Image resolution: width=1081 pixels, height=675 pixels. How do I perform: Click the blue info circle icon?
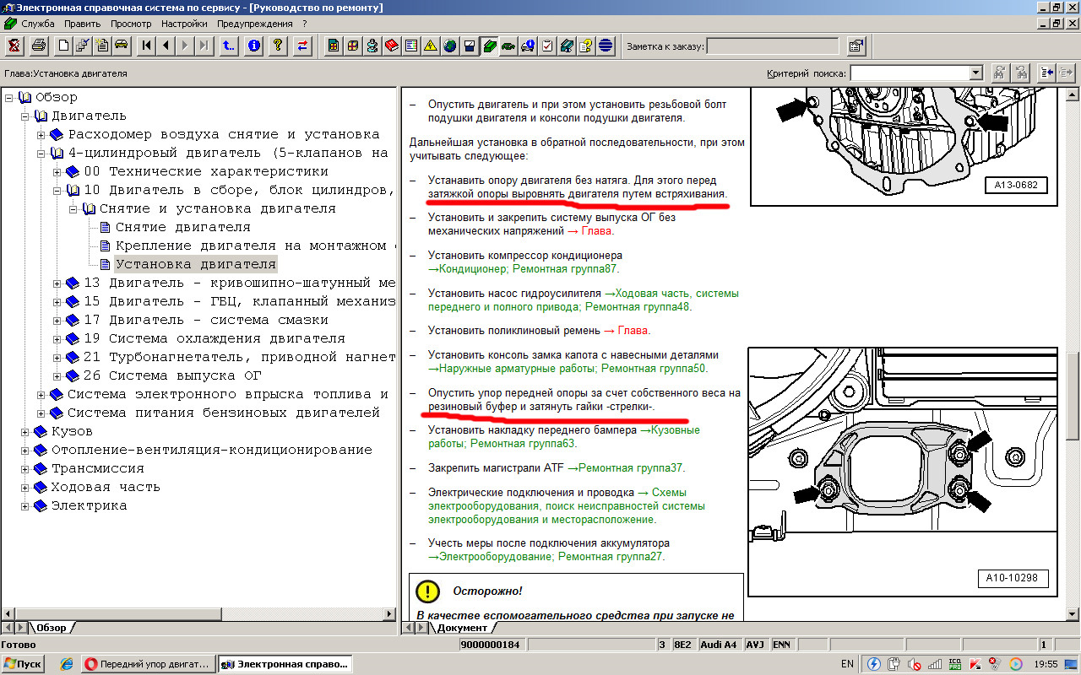253,46
